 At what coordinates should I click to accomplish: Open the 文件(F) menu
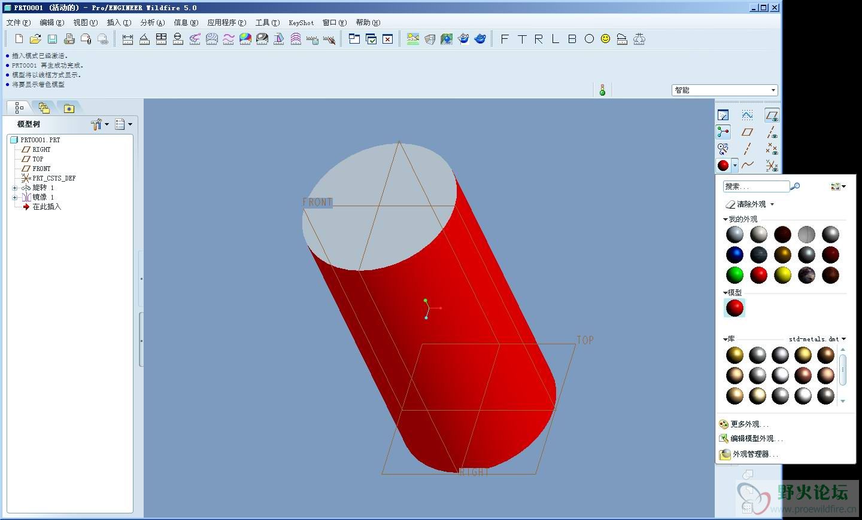[x=18, y=23]
